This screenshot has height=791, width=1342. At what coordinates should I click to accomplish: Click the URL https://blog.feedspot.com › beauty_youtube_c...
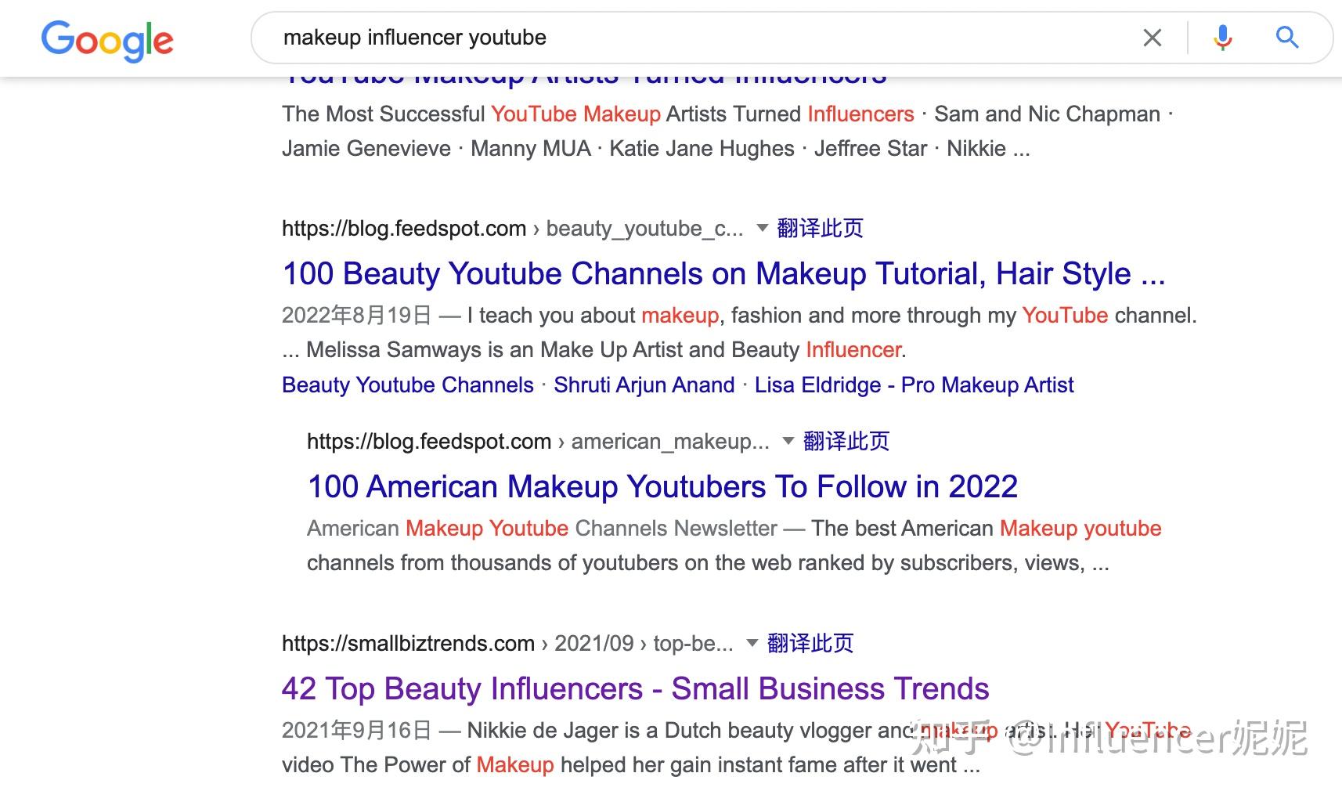tap(513, 229)
